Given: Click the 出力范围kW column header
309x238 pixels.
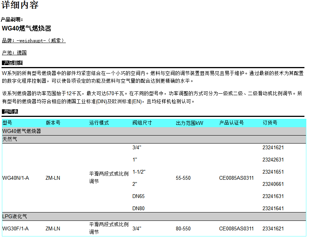Looking at the screenshot, I should 190,123.
